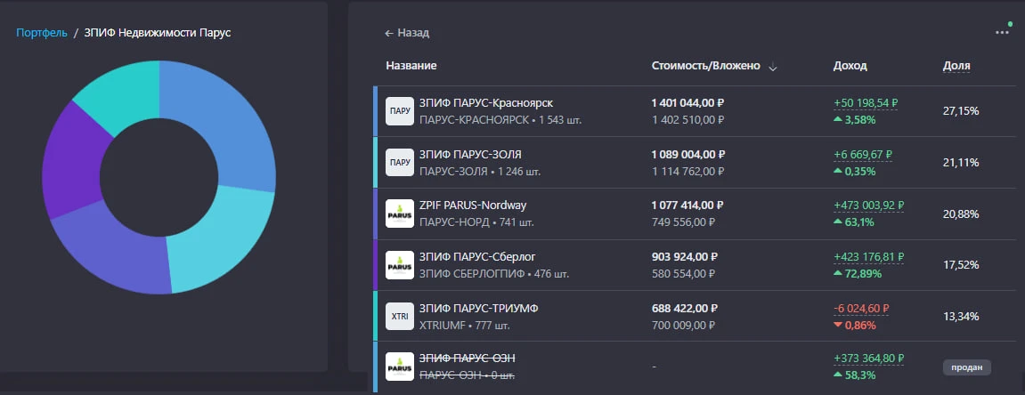Viewport: 1025px width, 395px height.
Task: Click the ЗПИФ ПАРУС-ОЗН fund logo
Action: tap(400, 367)
